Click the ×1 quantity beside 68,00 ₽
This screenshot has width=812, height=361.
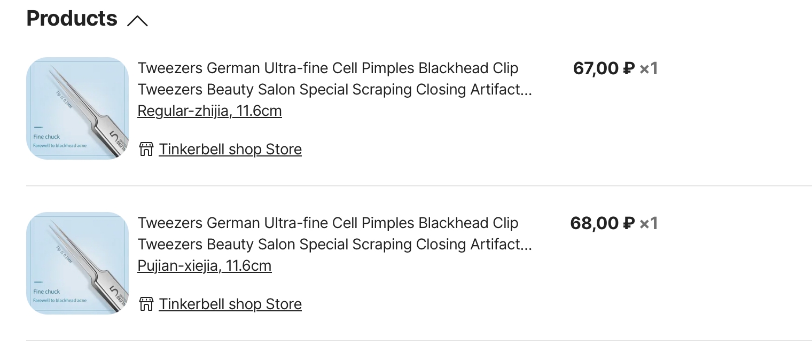point(649,223)
